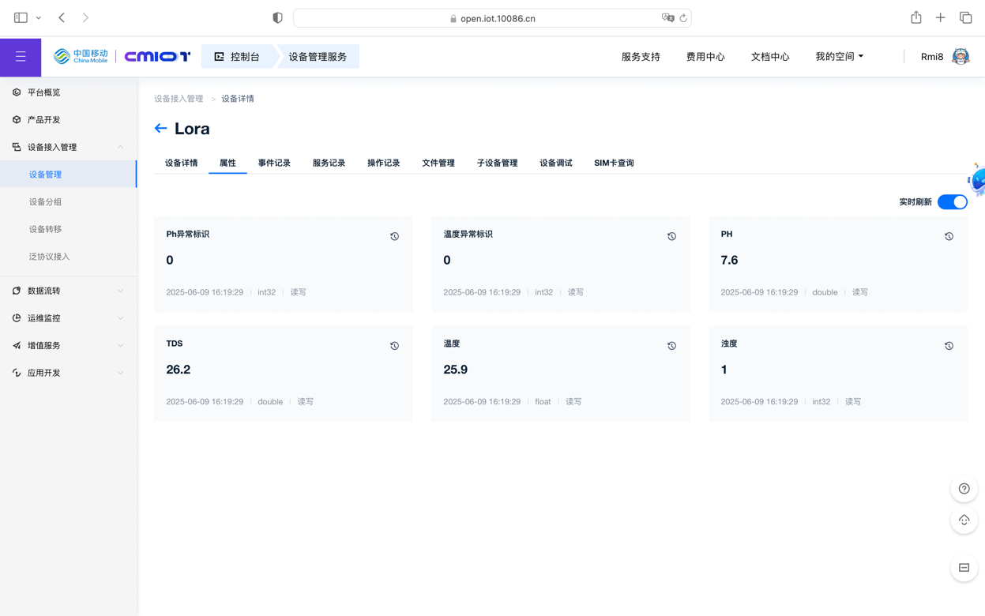
Task: Show Safari tab overview
Action: [x=965, y=17]
